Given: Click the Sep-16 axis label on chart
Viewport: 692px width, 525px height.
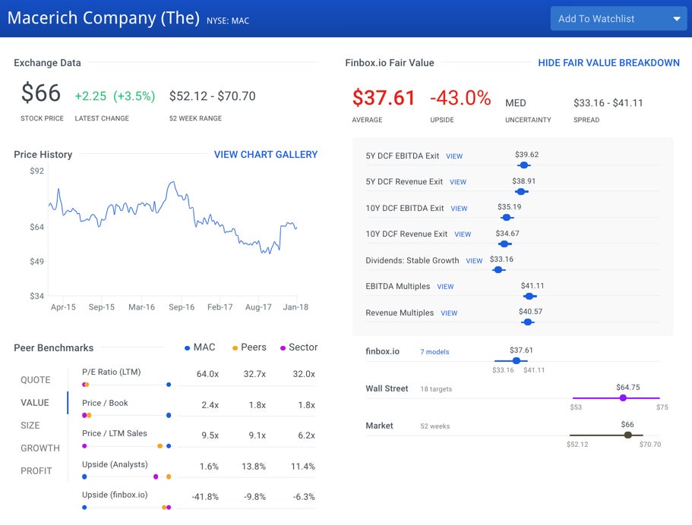Looking at the screenshot, I should point(182,307).
